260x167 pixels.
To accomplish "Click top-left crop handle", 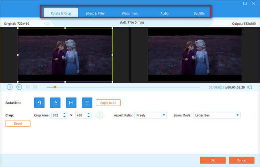I will [18, 28].
